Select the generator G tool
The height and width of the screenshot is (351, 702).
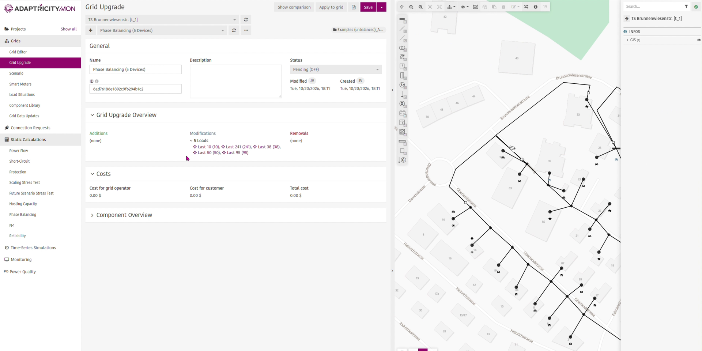pos(402,104)
